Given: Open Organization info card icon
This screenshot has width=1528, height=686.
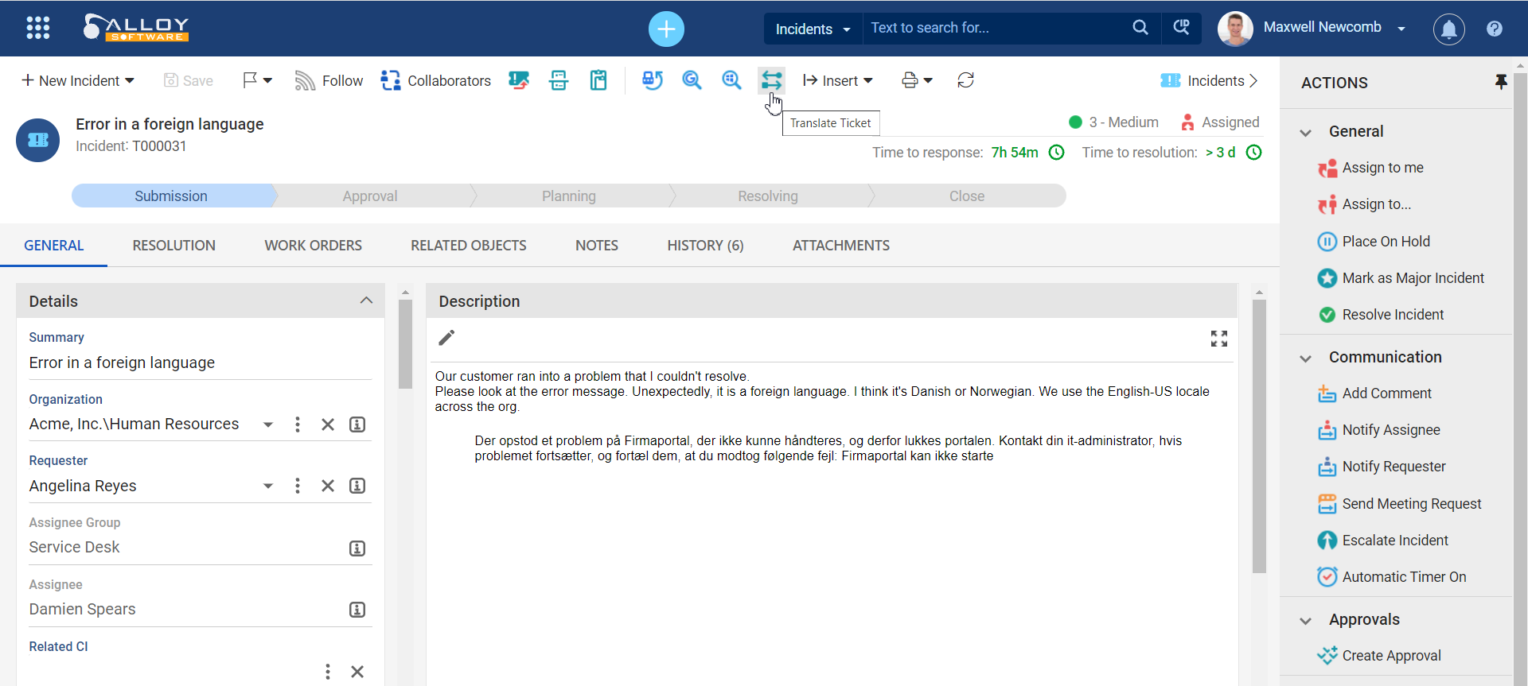Looking at the screenshot, I should 357,424.
